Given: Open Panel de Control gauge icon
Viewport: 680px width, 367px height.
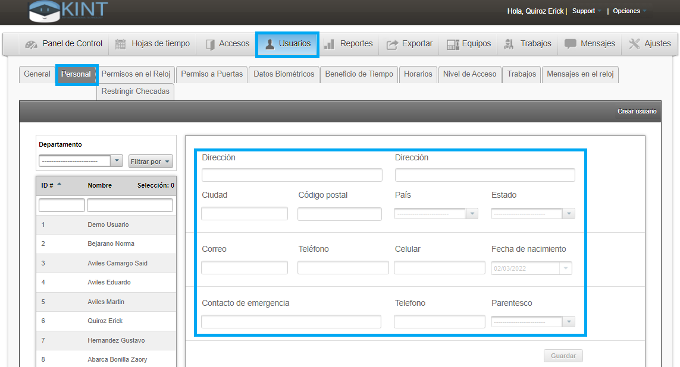Looking at the screenshot, I should (x=32, y=45).
